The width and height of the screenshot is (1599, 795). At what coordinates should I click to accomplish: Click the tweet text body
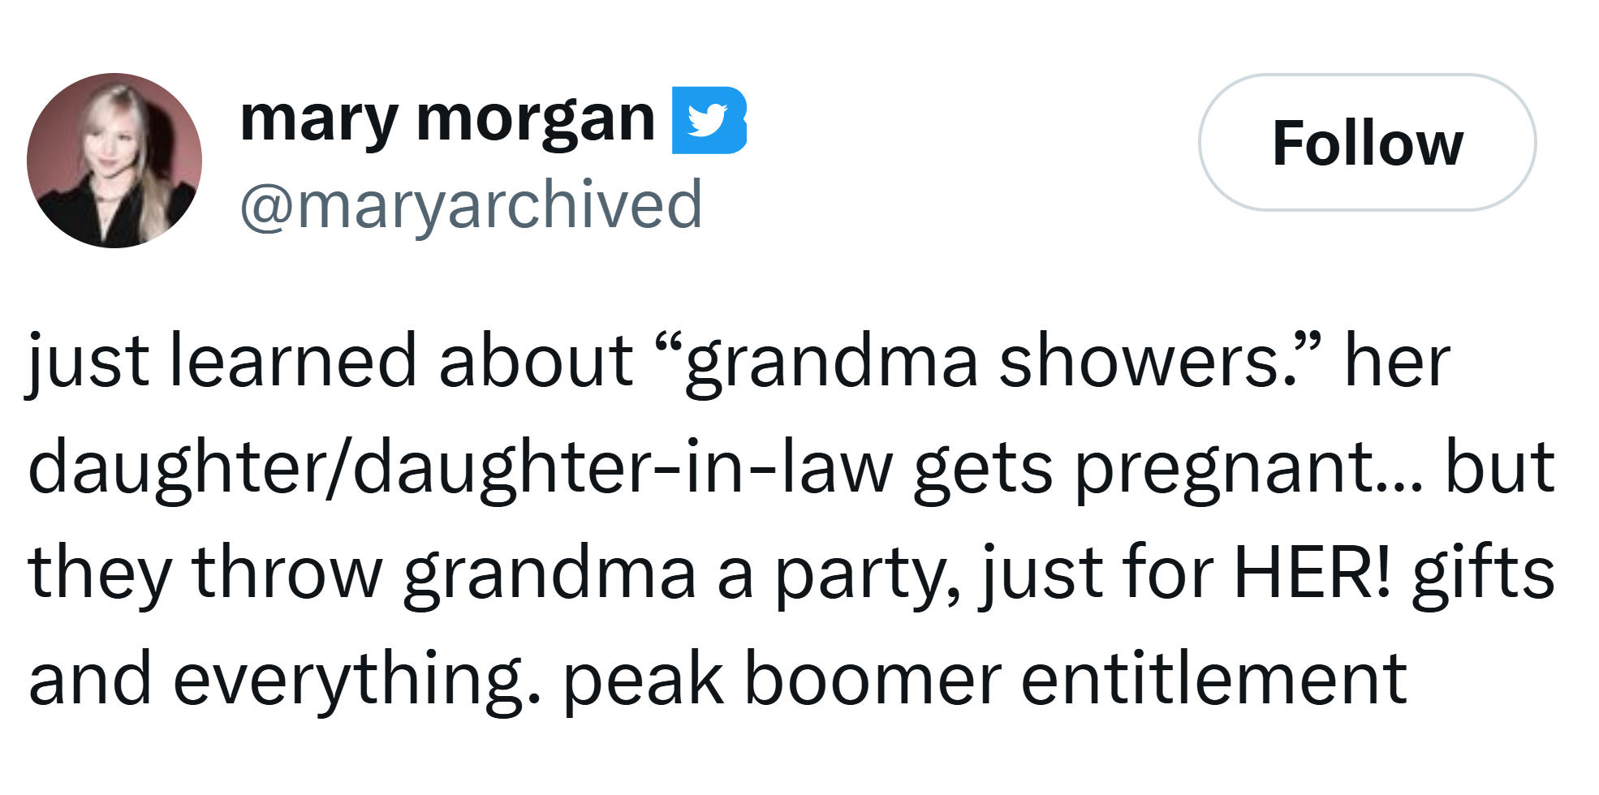[791, 519]
